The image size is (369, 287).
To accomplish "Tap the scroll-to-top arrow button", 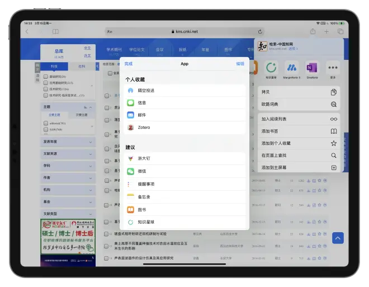I will click(338, 238).
